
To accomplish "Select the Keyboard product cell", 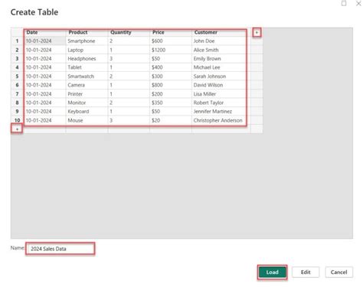I will pyautogui.click(x=87, y=111).
